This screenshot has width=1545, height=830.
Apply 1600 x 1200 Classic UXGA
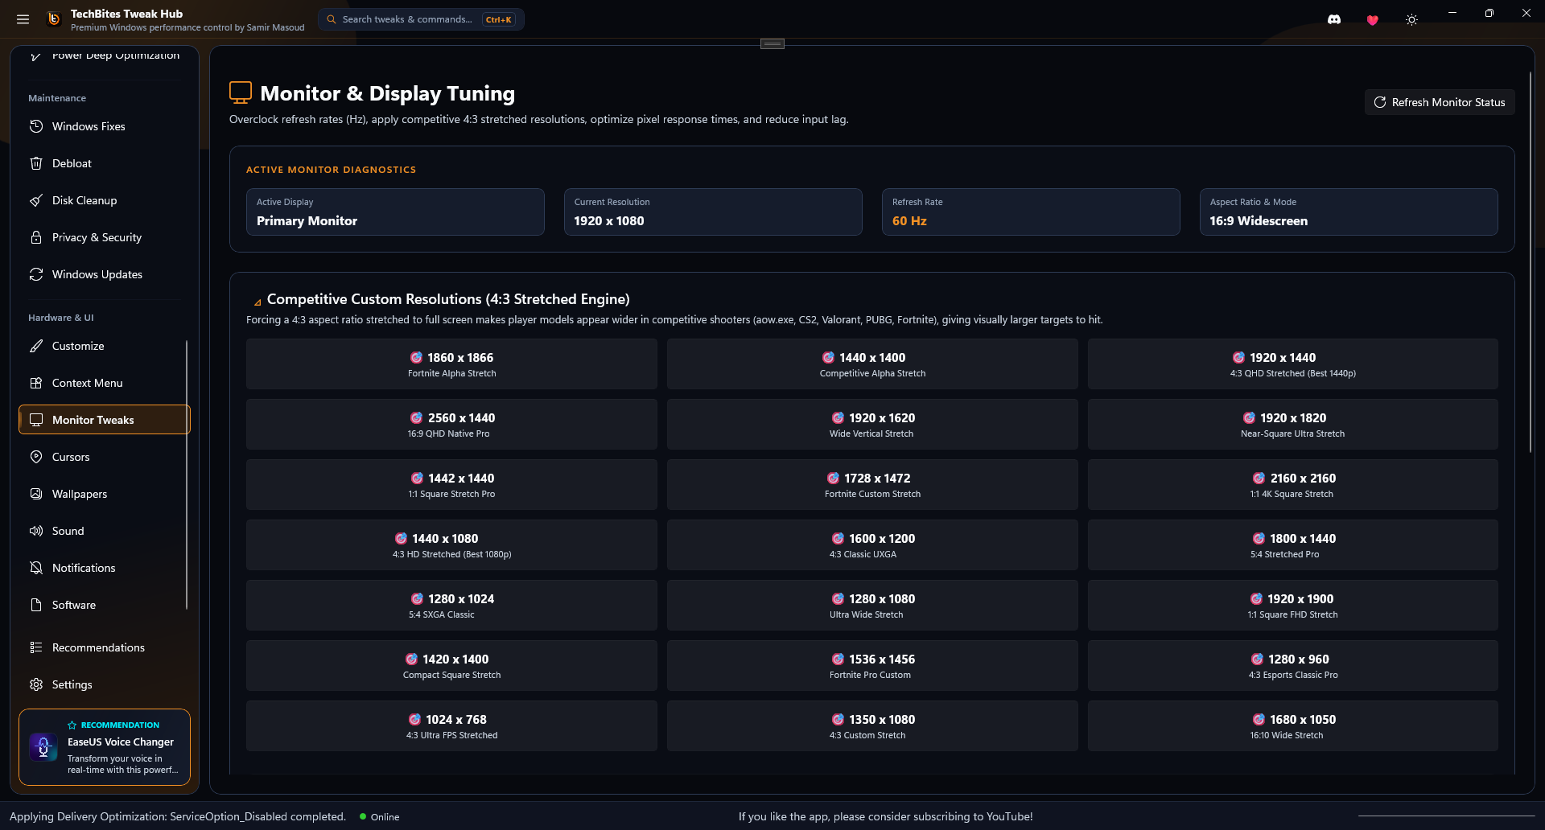click(872, 545)
